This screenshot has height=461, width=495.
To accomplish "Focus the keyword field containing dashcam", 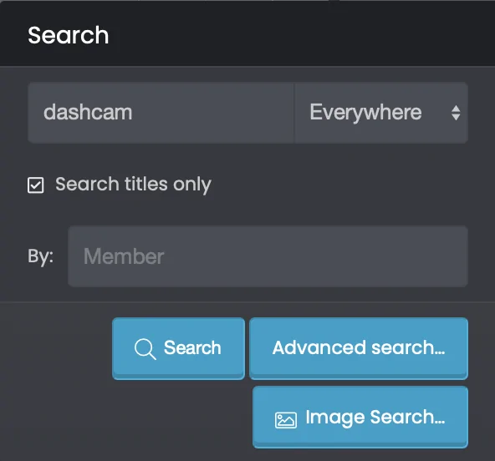I will pyautogui.click(x=161, y=113).
